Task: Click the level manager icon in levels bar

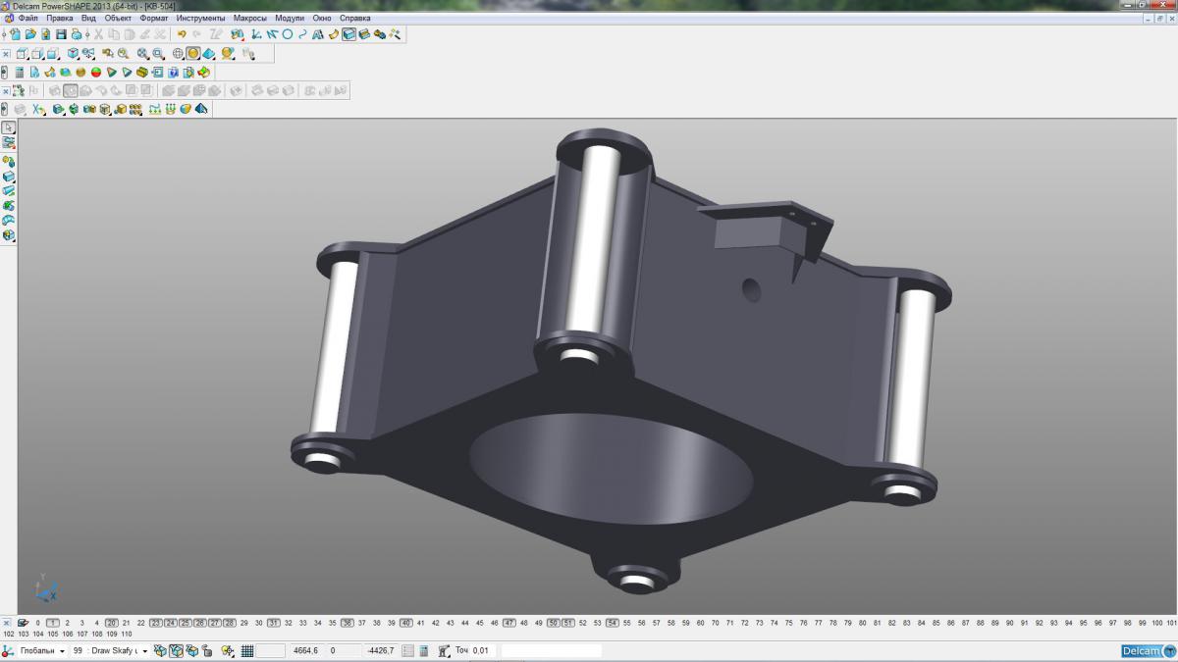Action: point(23,623)
